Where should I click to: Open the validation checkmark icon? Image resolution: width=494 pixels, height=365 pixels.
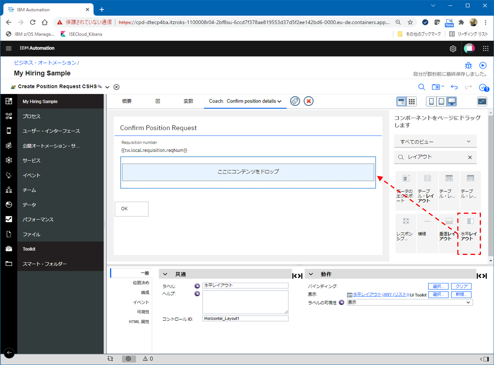pos(484,87)
